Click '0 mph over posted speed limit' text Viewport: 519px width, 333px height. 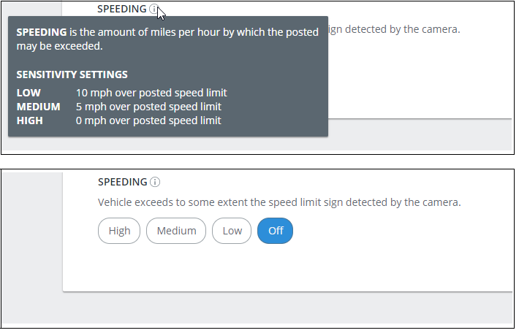click(x=148, y=120)
